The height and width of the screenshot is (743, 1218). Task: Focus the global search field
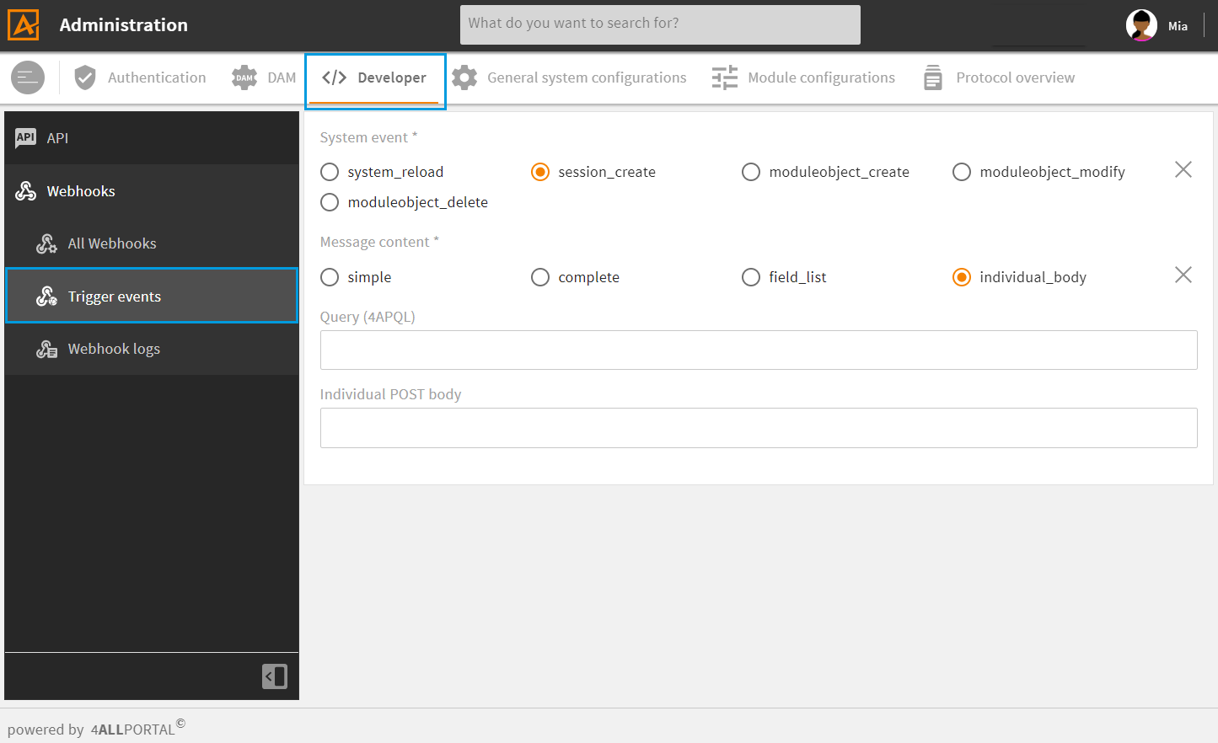[x=660, y=24]
